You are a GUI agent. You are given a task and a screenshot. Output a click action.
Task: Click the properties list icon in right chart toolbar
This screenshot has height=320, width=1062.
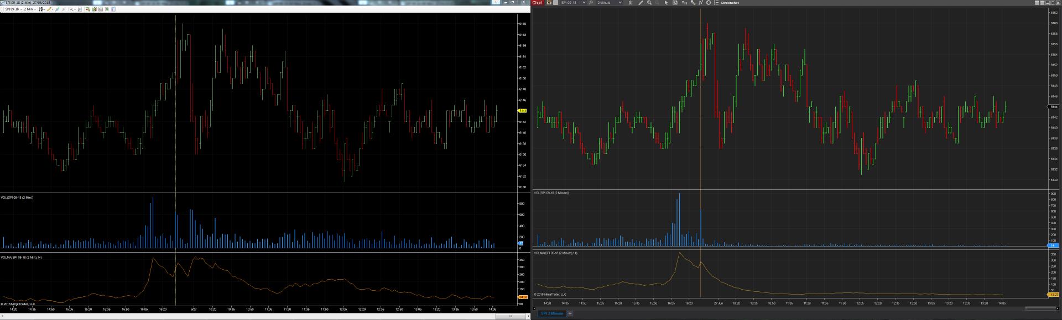[716, 3]
